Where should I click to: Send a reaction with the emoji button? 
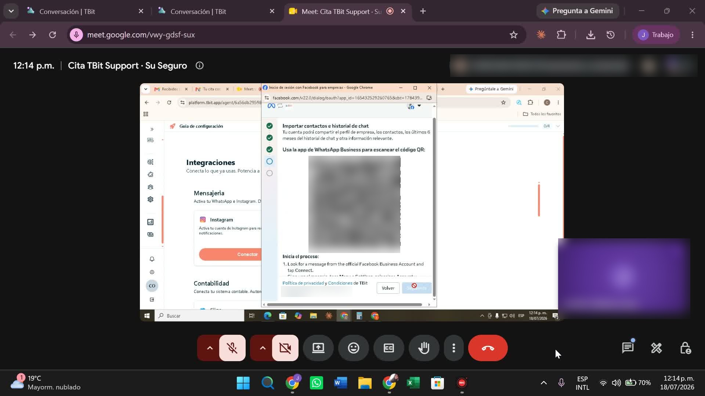tap(354, 348)
